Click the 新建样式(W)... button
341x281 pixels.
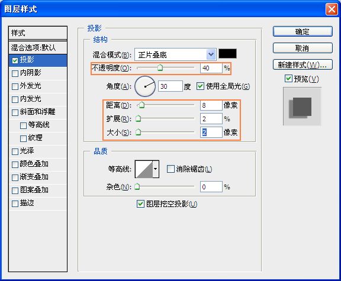303,64
